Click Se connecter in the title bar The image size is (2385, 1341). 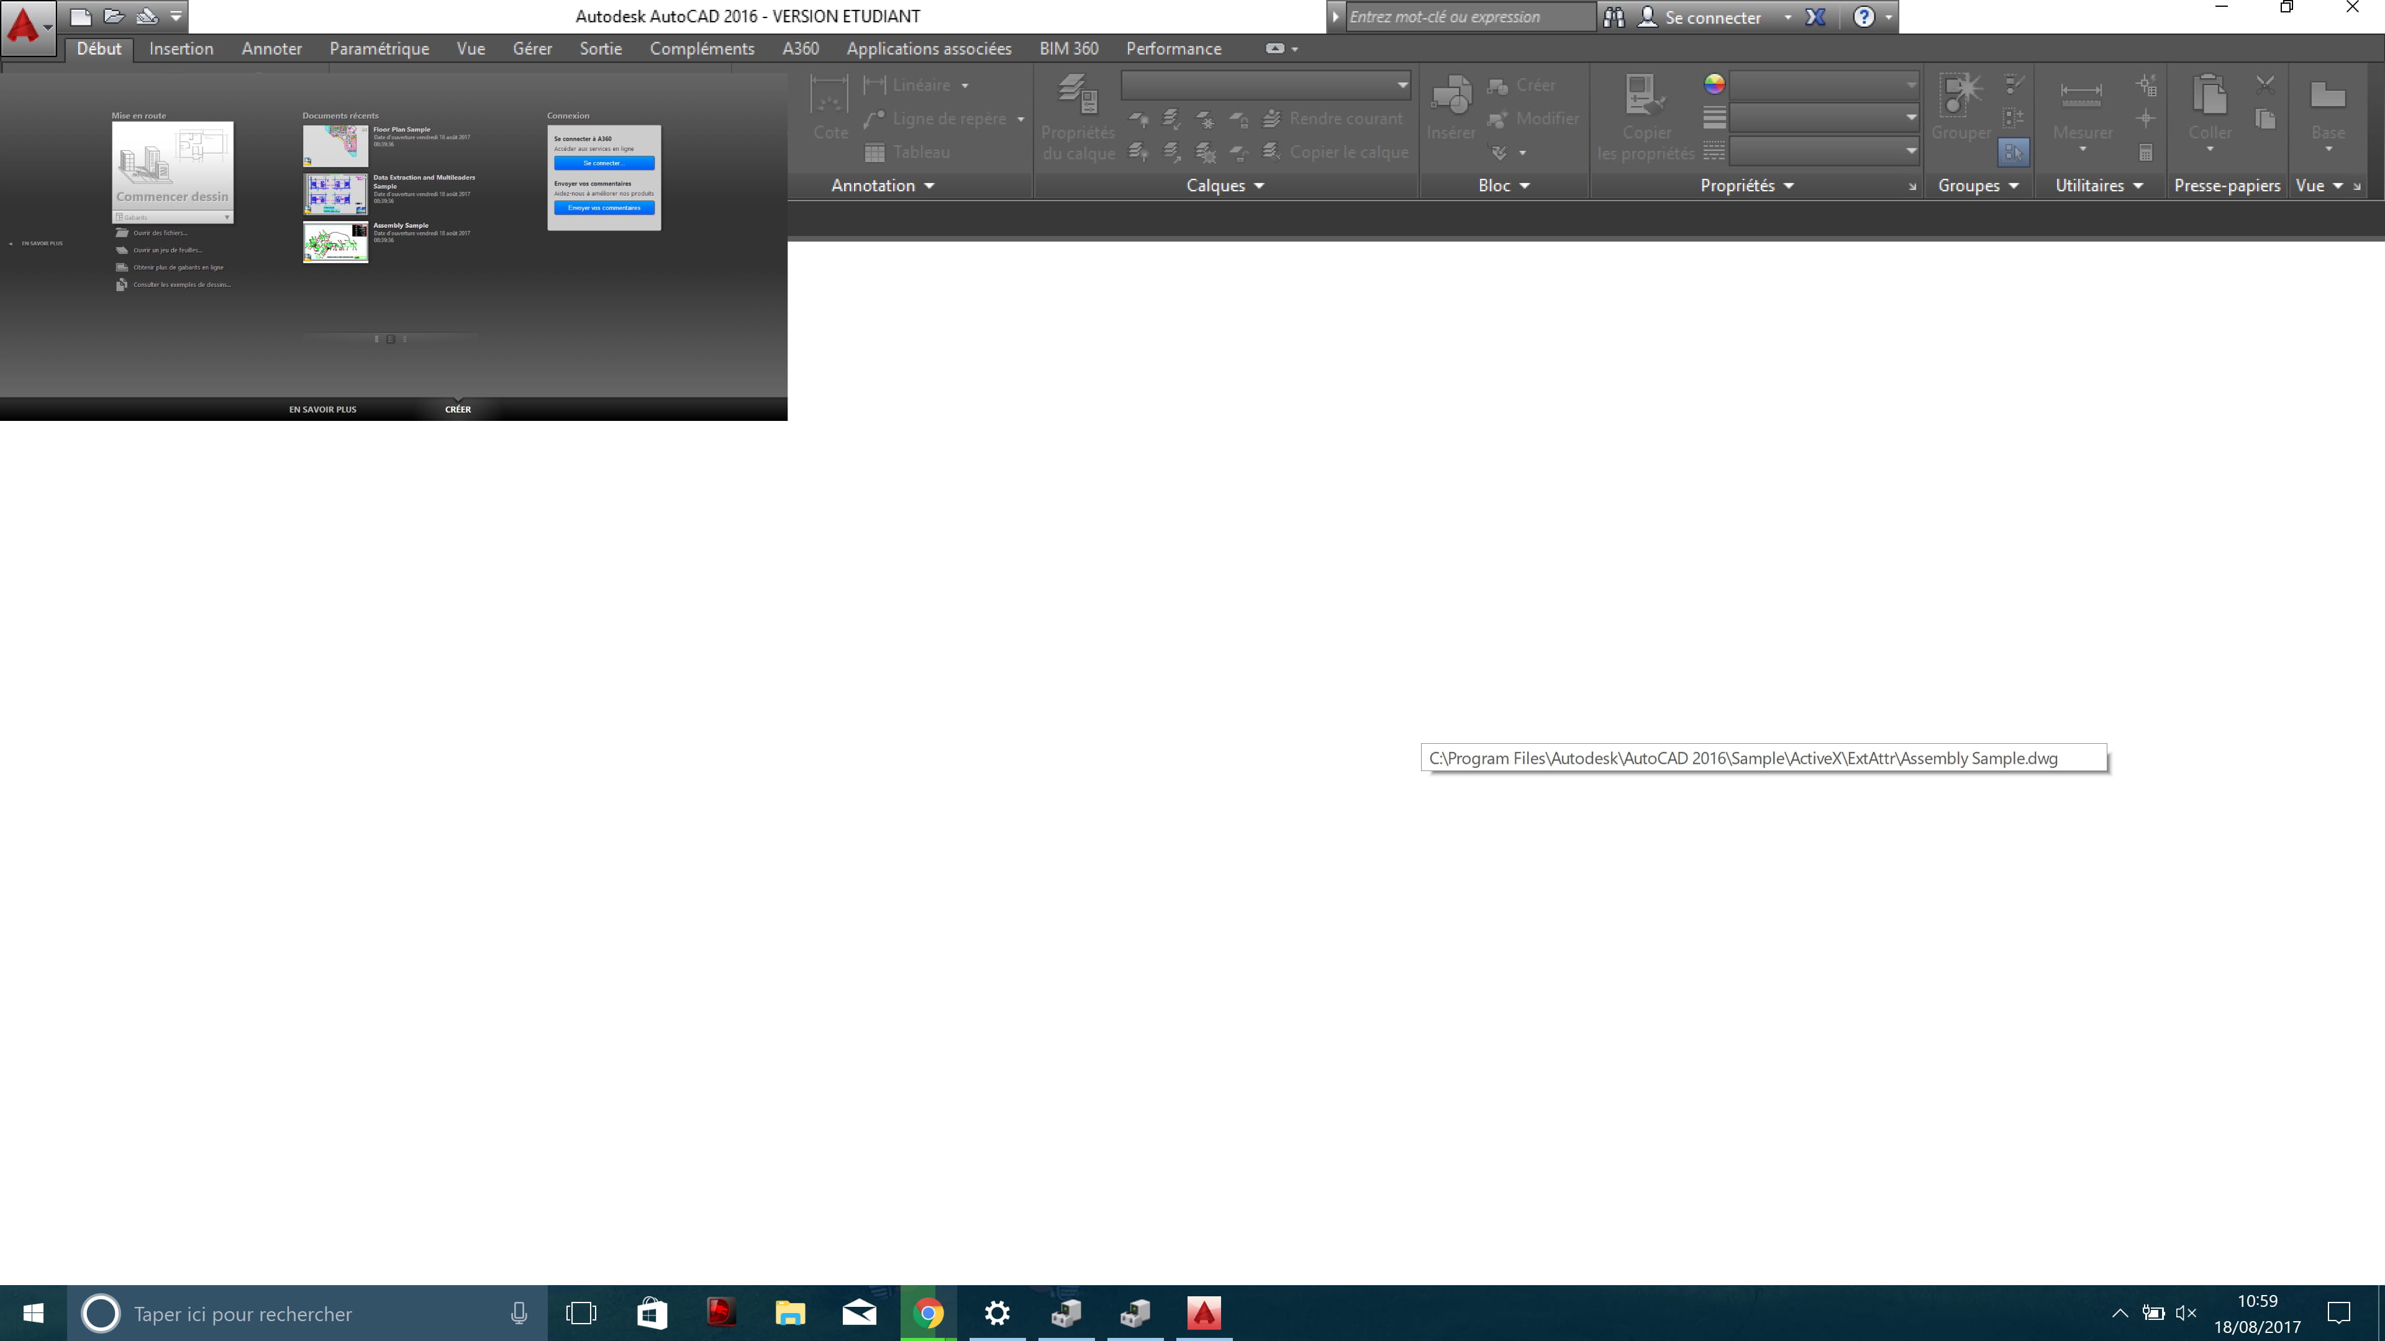[1712, 17]
